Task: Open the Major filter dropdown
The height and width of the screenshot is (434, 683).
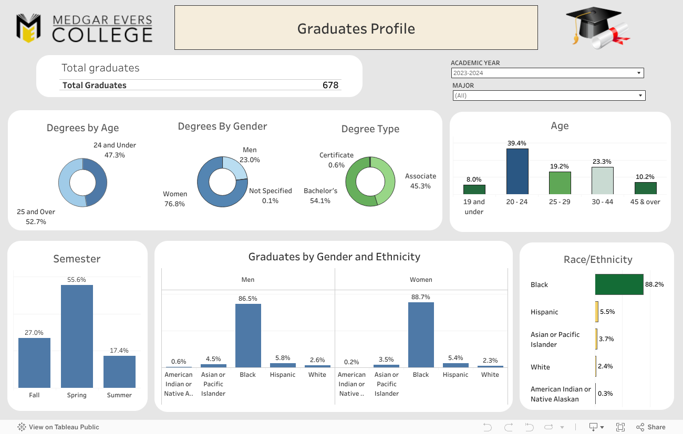Action: (x=549, y=96)
